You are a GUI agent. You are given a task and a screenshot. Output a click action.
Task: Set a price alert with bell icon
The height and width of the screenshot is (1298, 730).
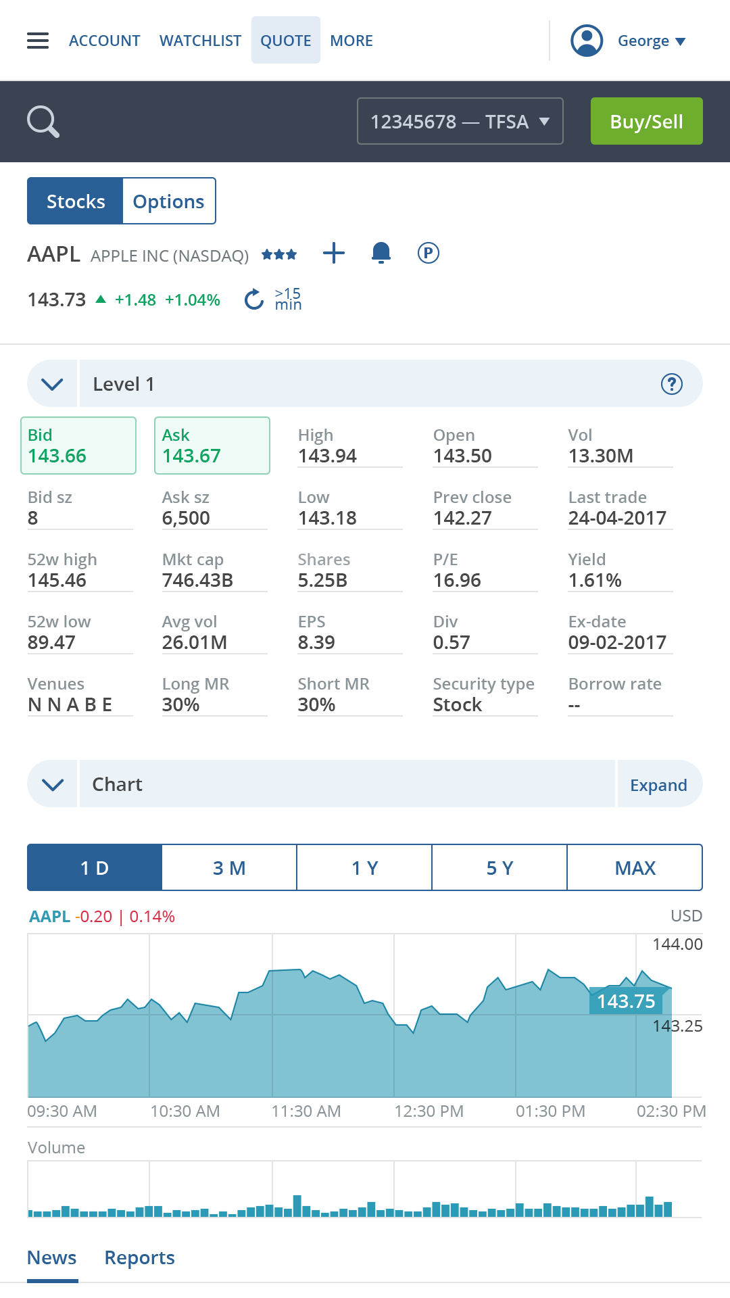pos(381,253)
